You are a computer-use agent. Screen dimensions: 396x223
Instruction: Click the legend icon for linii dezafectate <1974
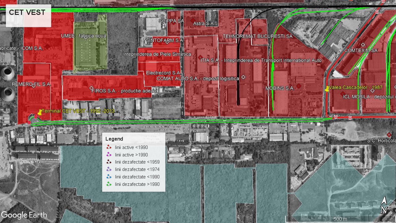pyautogui.click(x=109, y=169)
